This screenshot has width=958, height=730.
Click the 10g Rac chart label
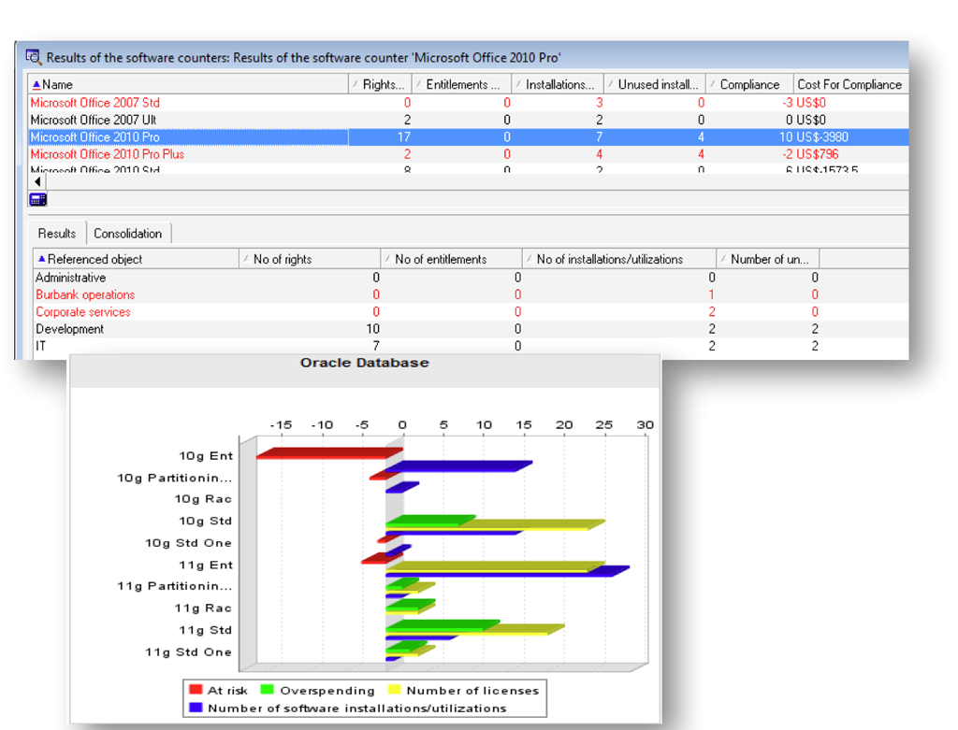[x=203, y=499]
